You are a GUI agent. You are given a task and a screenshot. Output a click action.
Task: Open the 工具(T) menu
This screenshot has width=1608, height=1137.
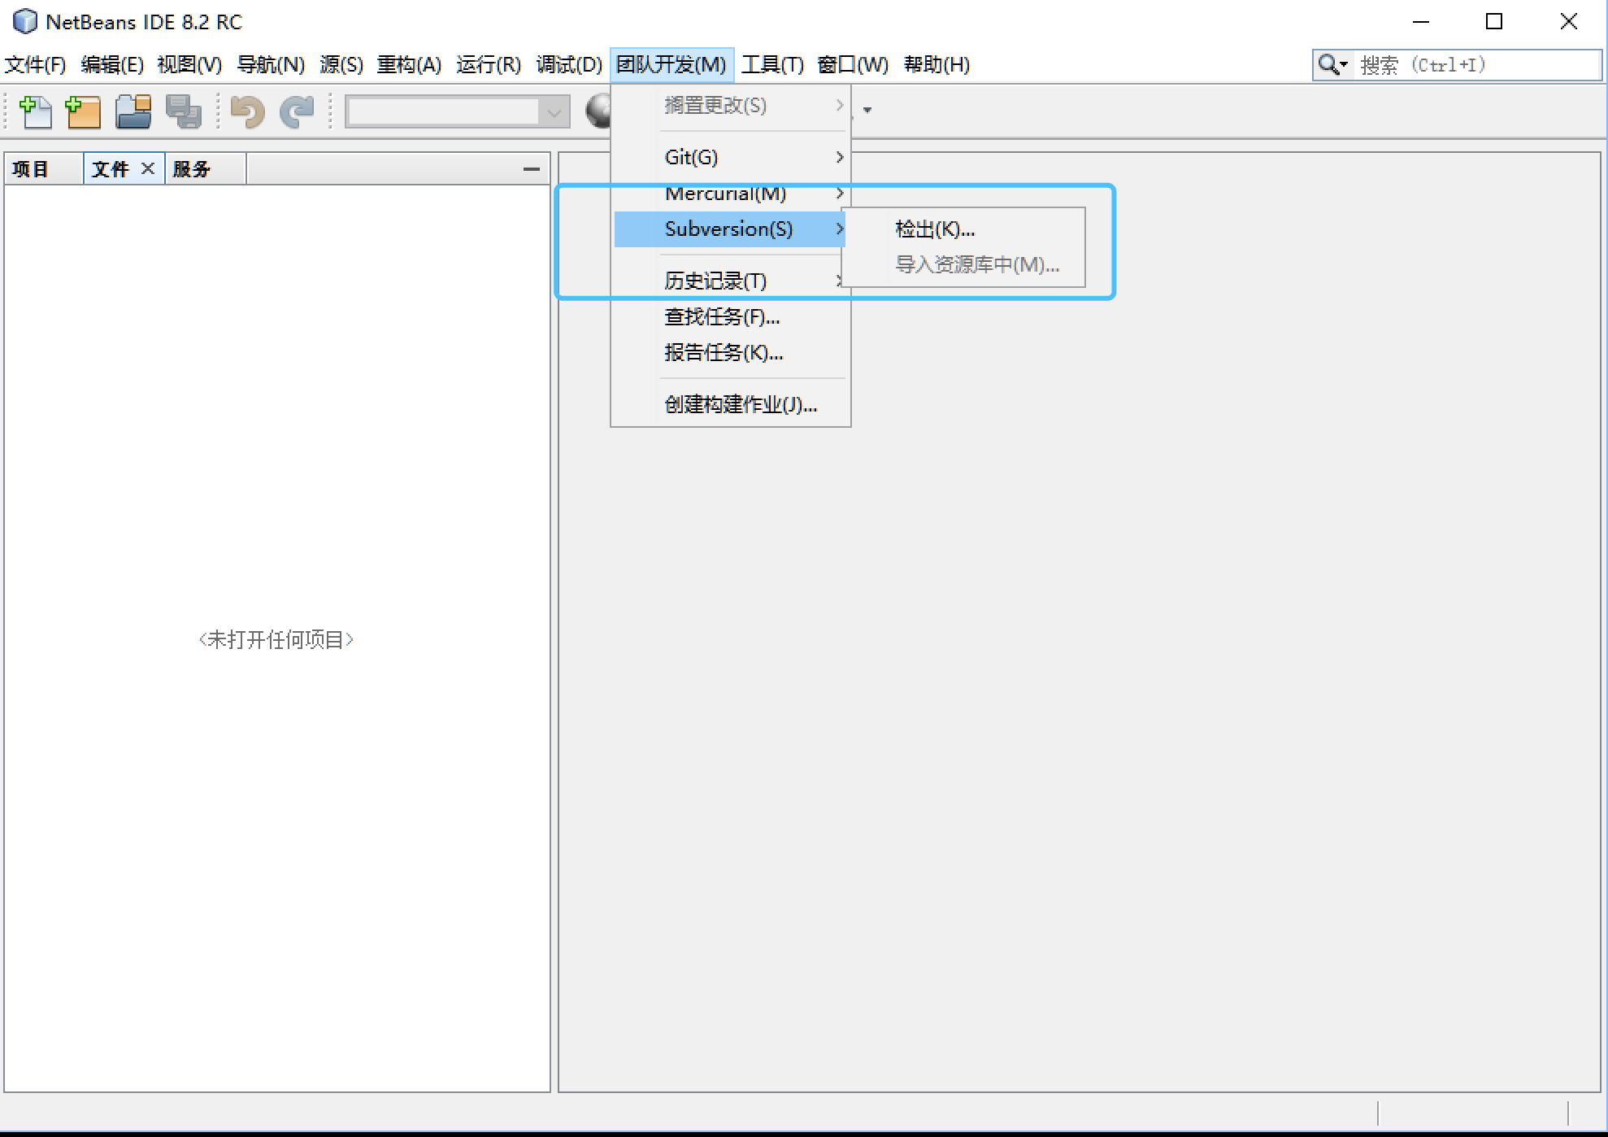click(772, 64)
